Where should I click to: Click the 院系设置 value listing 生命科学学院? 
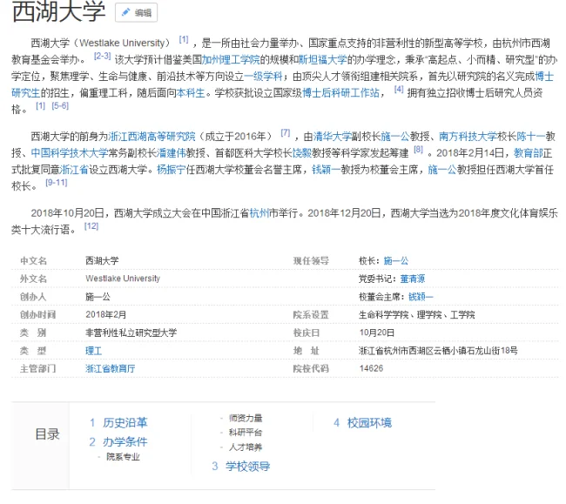(416, 314)
